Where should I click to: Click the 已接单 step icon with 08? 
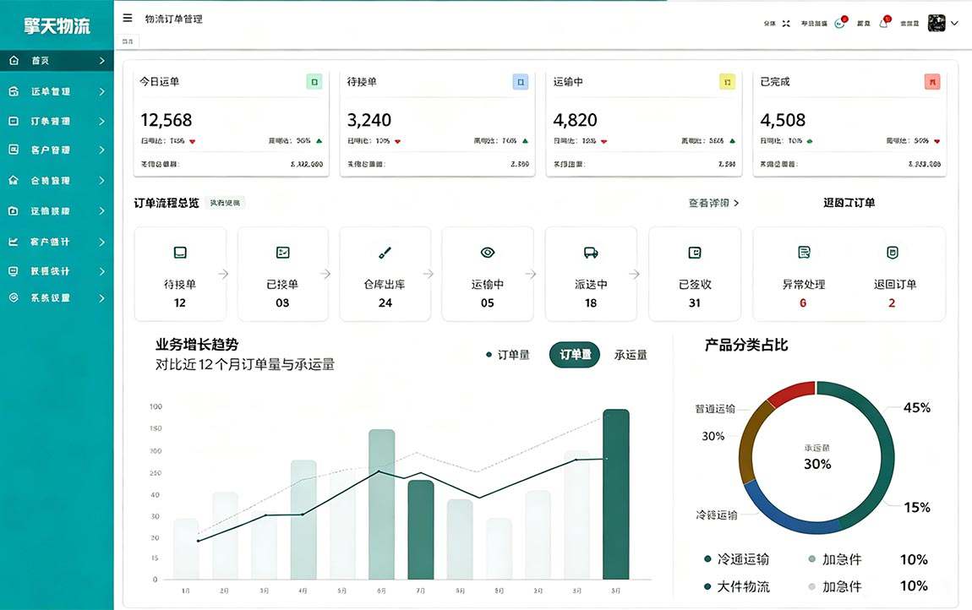282,253
